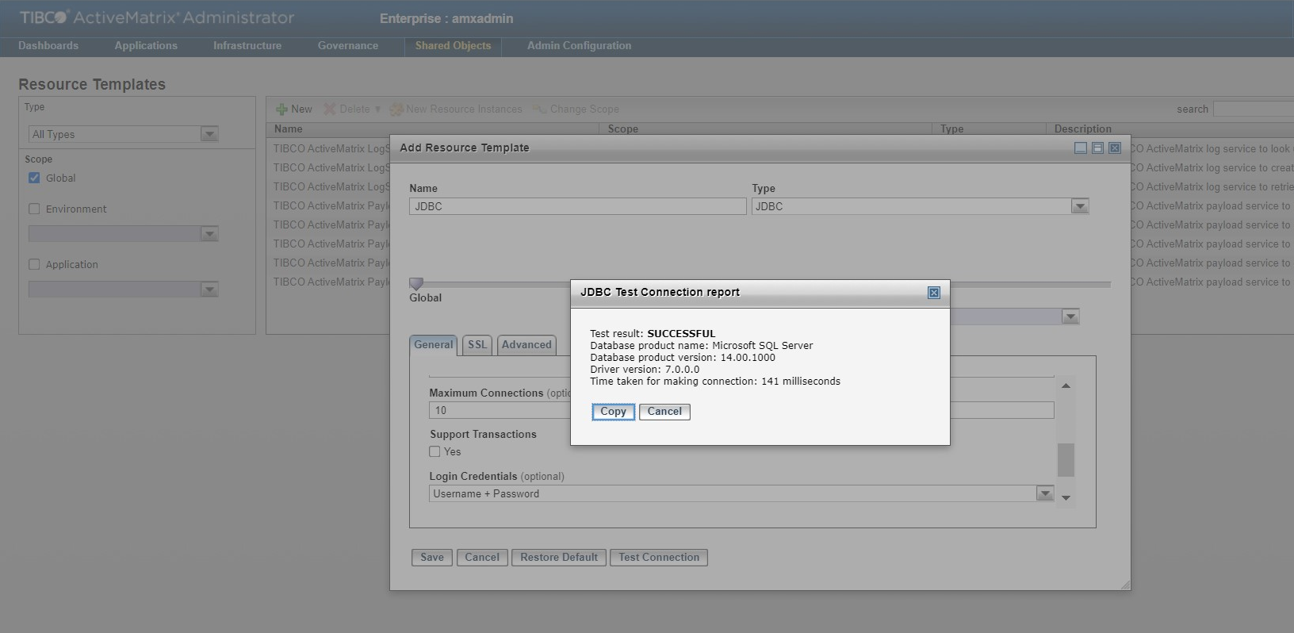This screenshot has width=1294, height=633.
Task: Click the Test Connection button
Action: (658, 558)
